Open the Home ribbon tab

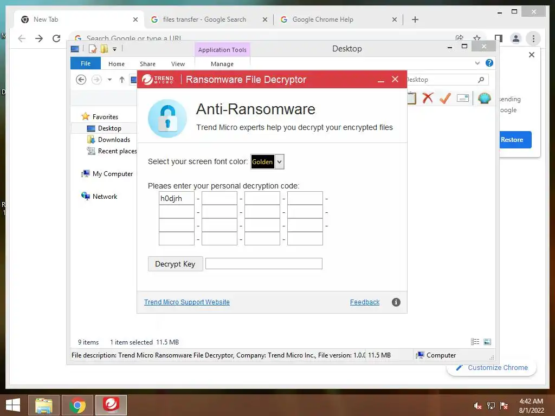pyautogui.click(x=117, y=64)
